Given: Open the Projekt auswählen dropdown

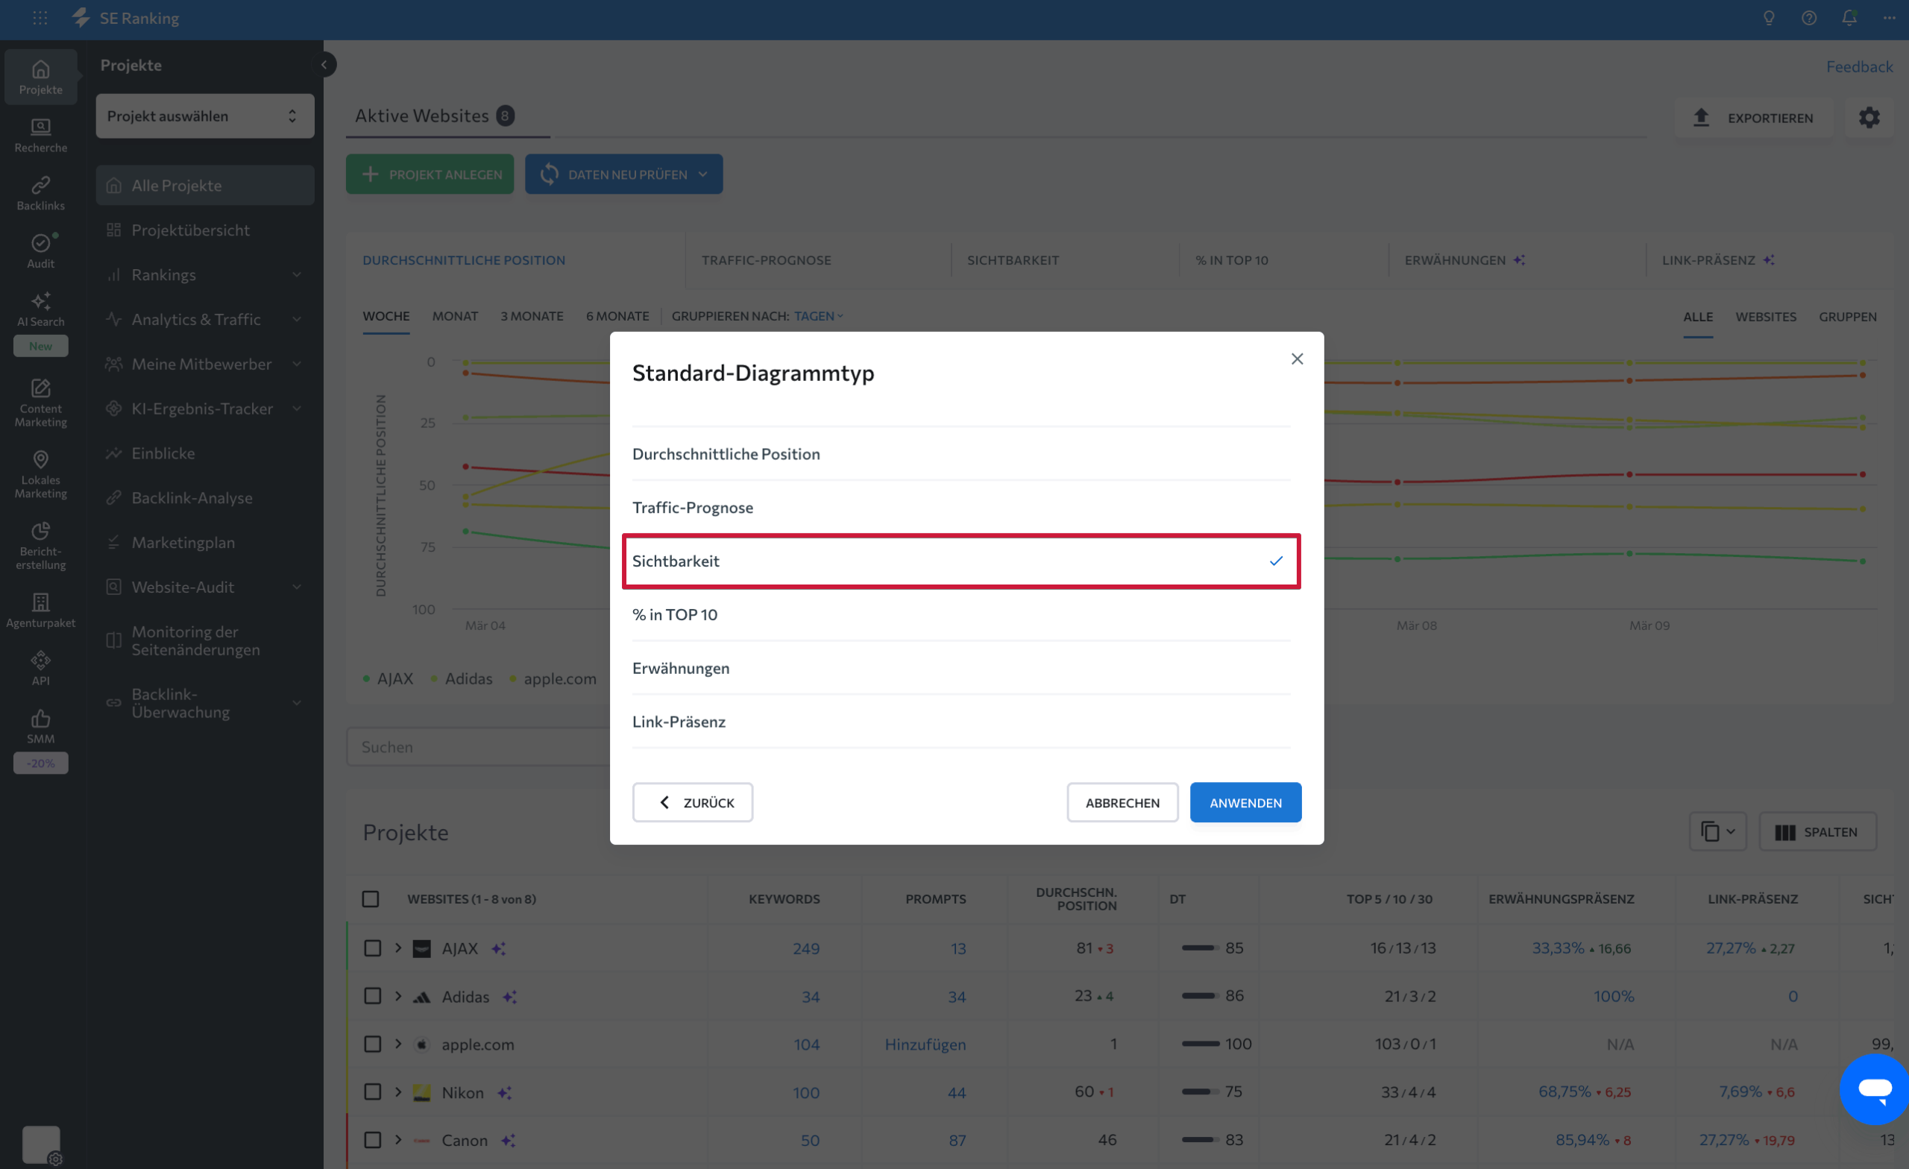Looking at the screenshot, I should [204, 116].
